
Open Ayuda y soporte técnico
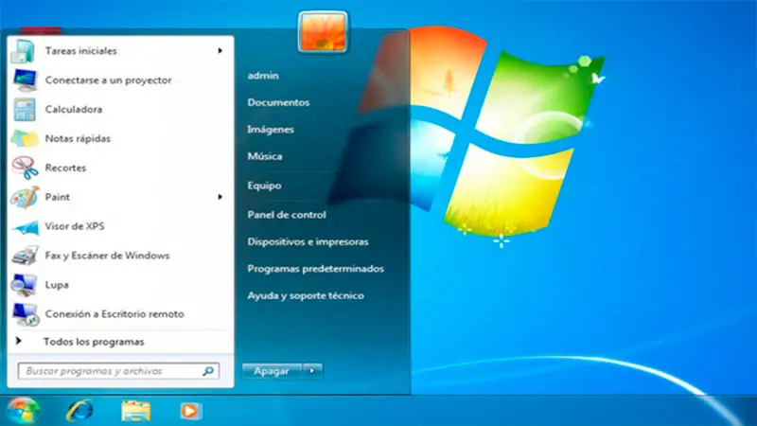coord(306,295)
